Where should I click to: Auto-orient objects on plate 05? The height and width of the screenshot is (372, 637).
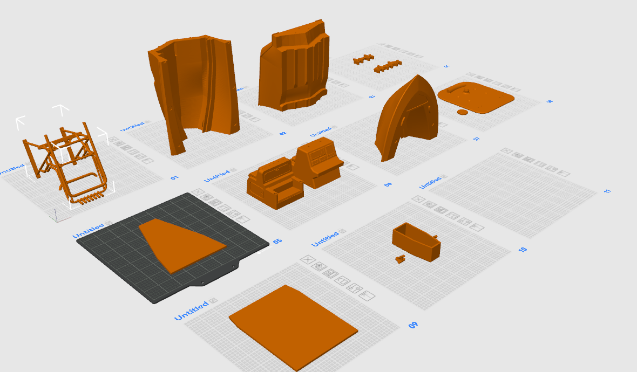tap(207, 197)
